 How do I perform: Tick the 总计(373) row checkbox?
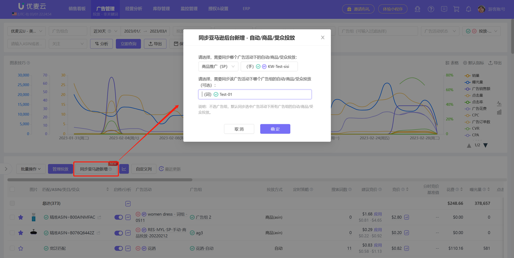tap(12, 204)
